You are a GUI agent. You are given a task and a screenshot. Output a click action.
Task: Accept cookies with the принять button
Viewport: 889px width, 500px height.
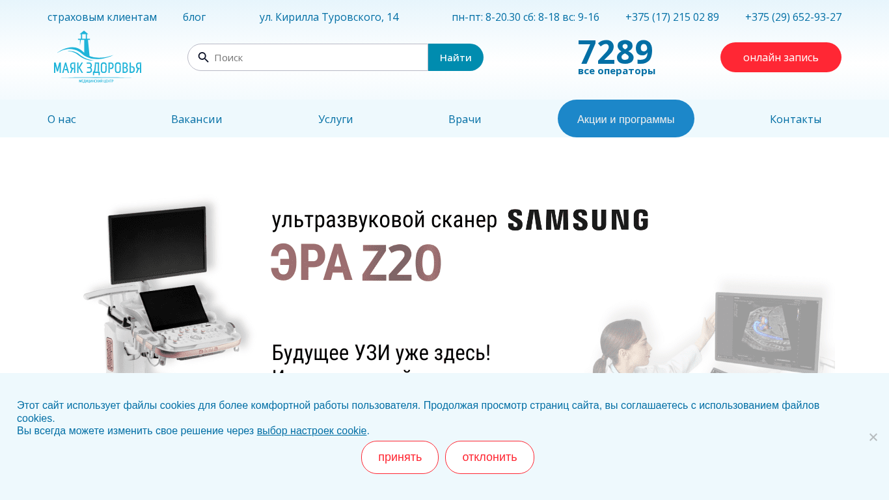point(400,457)
